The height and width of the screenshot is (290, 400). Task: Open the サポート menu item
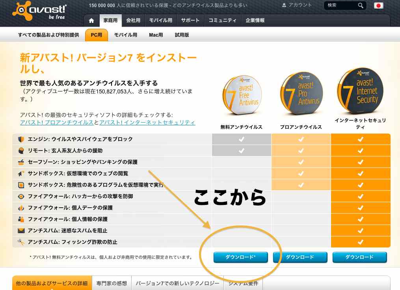190,20
